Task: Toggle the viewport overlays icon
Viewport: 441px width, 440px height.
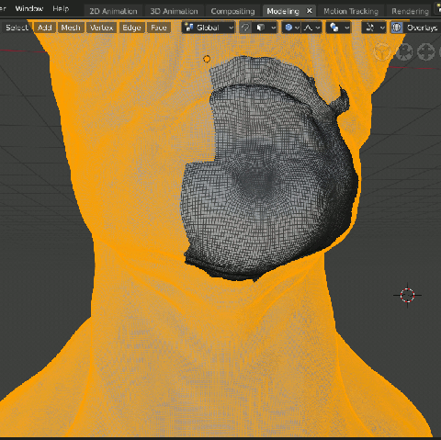Action: click(x=397, y=28)
